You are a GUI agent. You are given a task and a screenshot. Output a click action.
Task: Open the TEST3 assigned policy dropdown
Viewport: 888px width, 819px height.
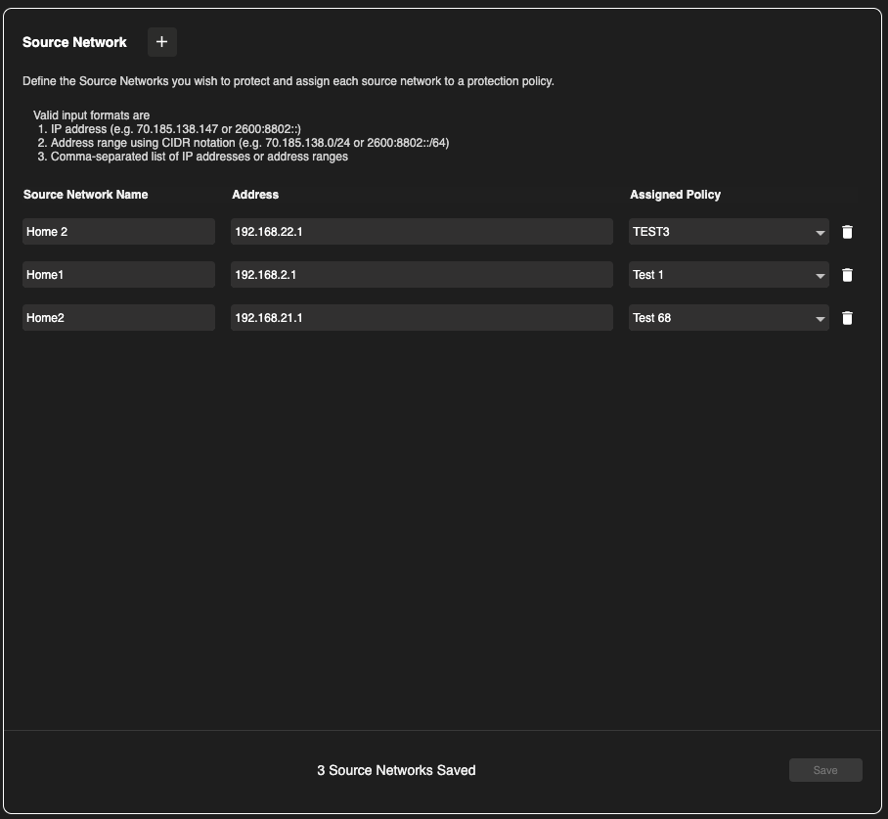(x=729, y=232)
